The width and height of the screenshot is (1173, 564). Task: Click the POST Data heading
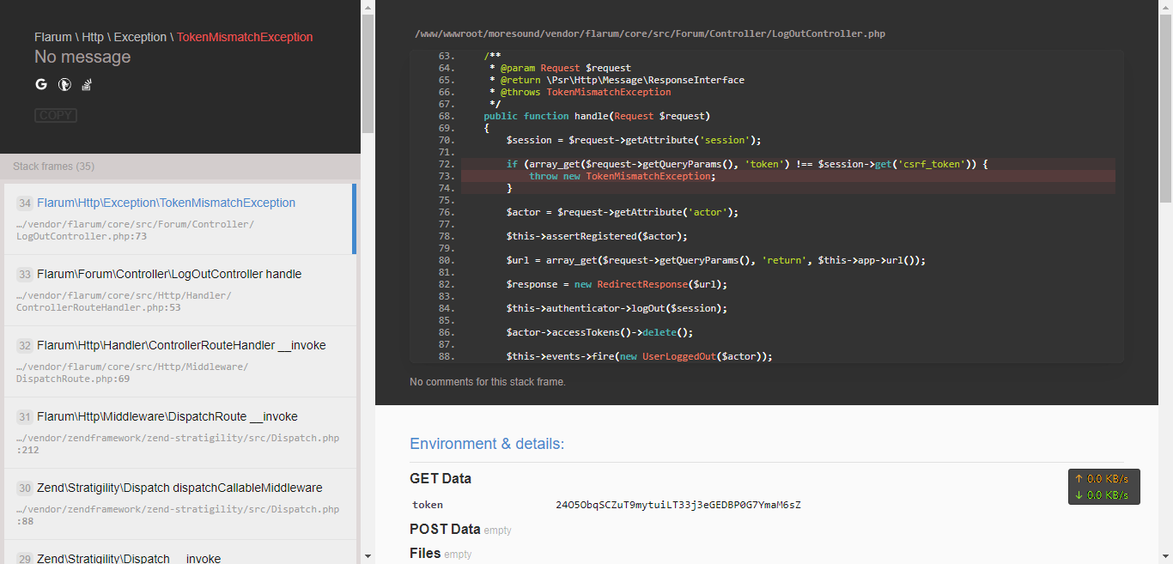coord(445,529)
